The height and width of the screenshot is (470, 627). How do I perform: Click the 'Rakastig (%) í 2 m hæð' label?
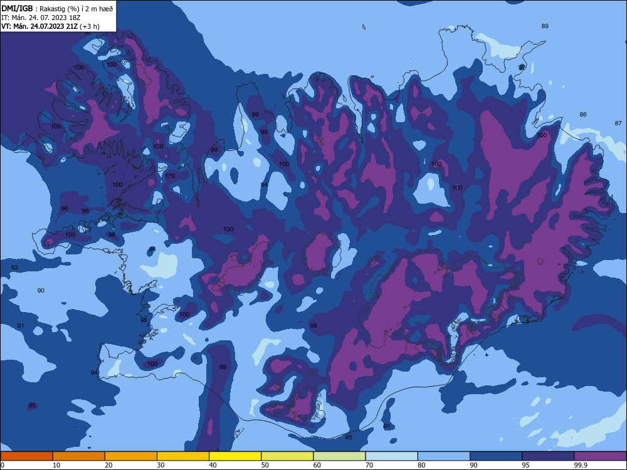coord(76,8)
